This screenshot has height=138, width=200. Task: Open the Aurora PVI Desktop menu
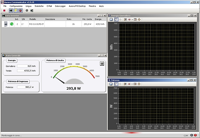pyautogui.click(x=77, y=6)
